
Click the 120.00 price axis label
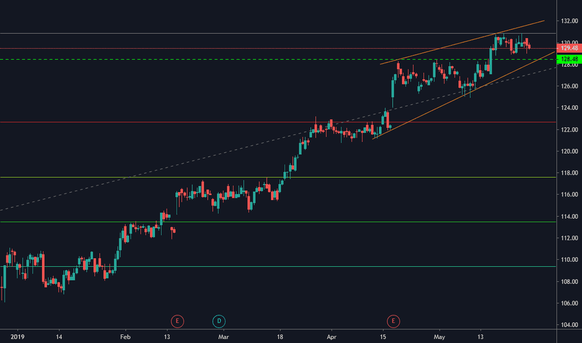[x=570, y=152]
